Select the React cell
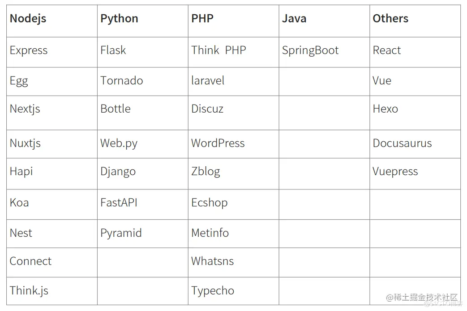This screenshot has height=311, width=467. [387, 50]
